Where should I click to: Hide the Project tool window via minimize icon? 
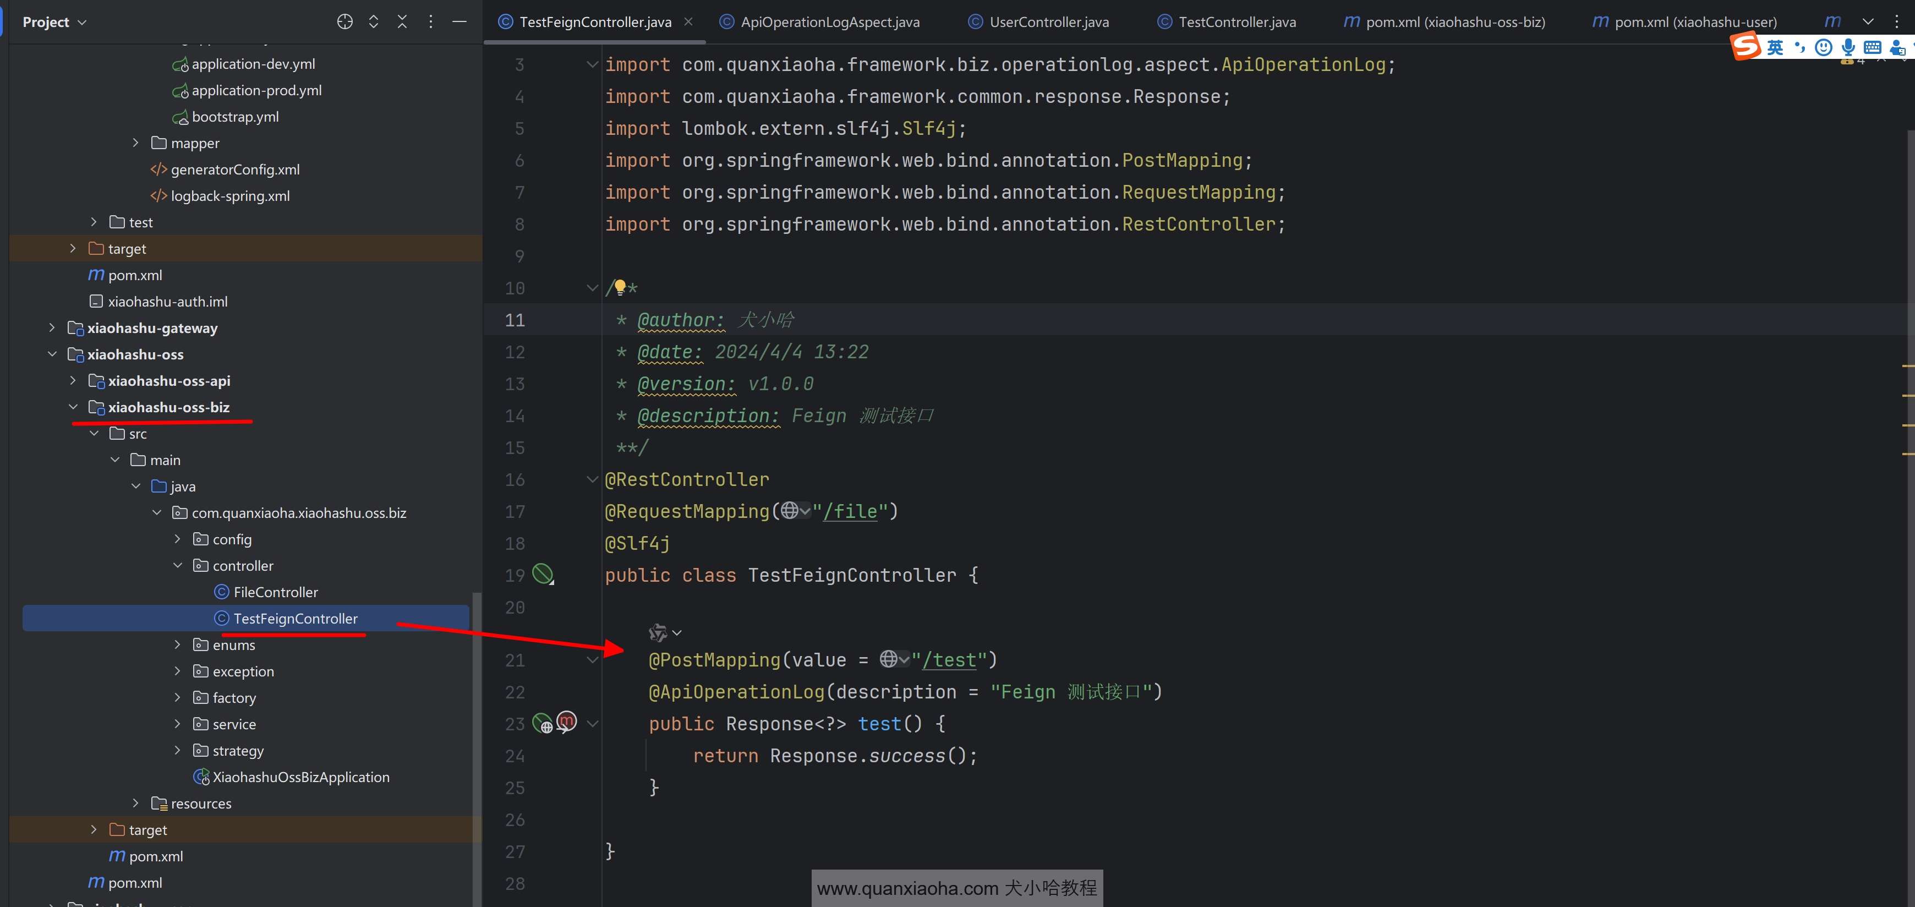click(x=459, y=21)
